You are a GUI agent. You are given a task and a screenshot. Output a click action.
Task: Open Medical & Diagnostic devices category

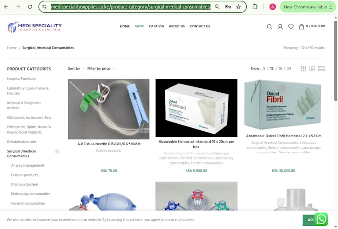24,105
